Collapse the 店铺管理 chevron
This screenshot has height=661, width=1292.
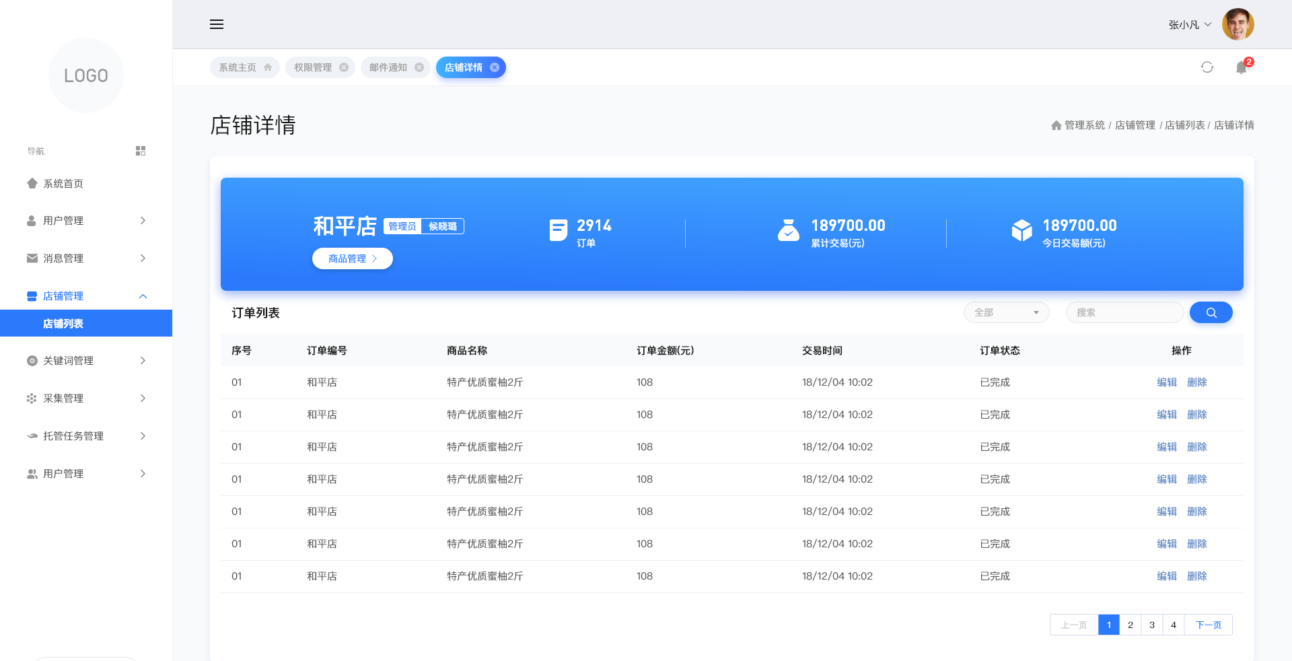point(143,296)
